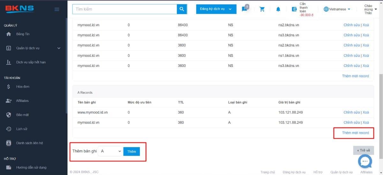Focus the Tìm kiếm search field
The image size is (383, 175).
point(124,9)
